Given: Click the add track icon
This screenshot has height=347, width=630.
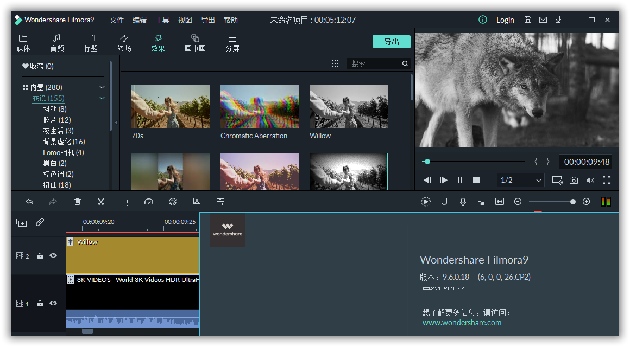Looking at the screenshot, I should tap(21, 223).
